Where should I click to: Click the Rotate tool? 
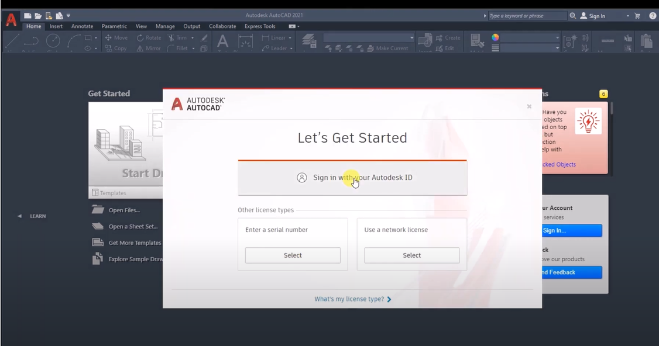coord(149,37)
